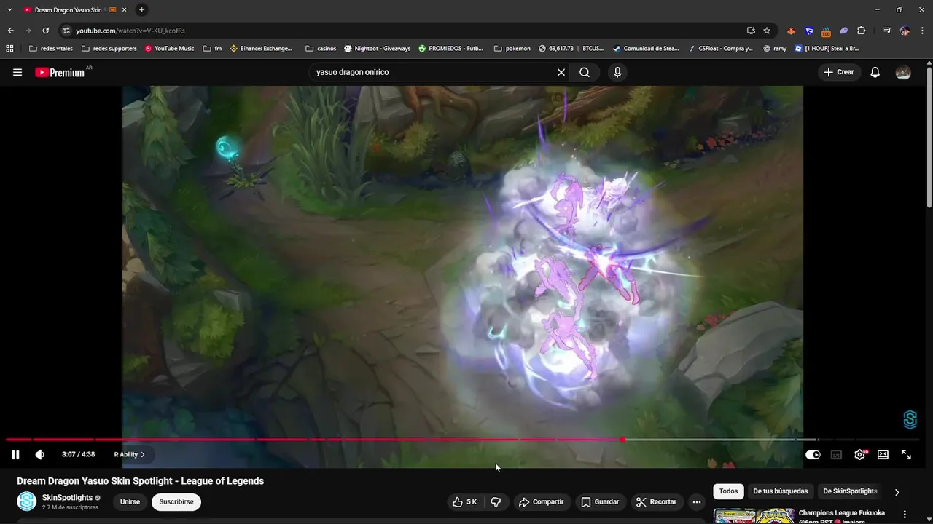Select the De tus búsquedas chip

point(781,491)
